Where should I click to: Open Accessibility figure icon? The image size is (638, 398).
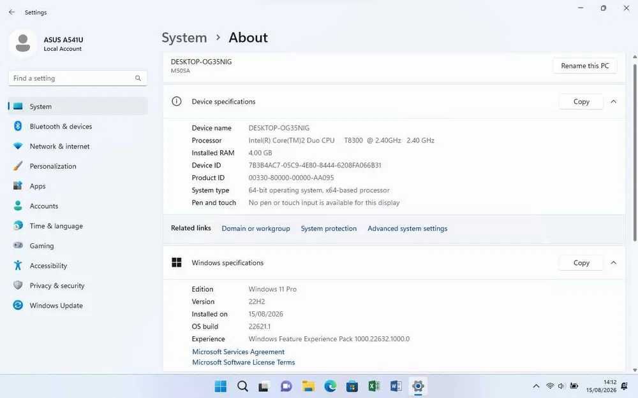[x=18, y=265]
